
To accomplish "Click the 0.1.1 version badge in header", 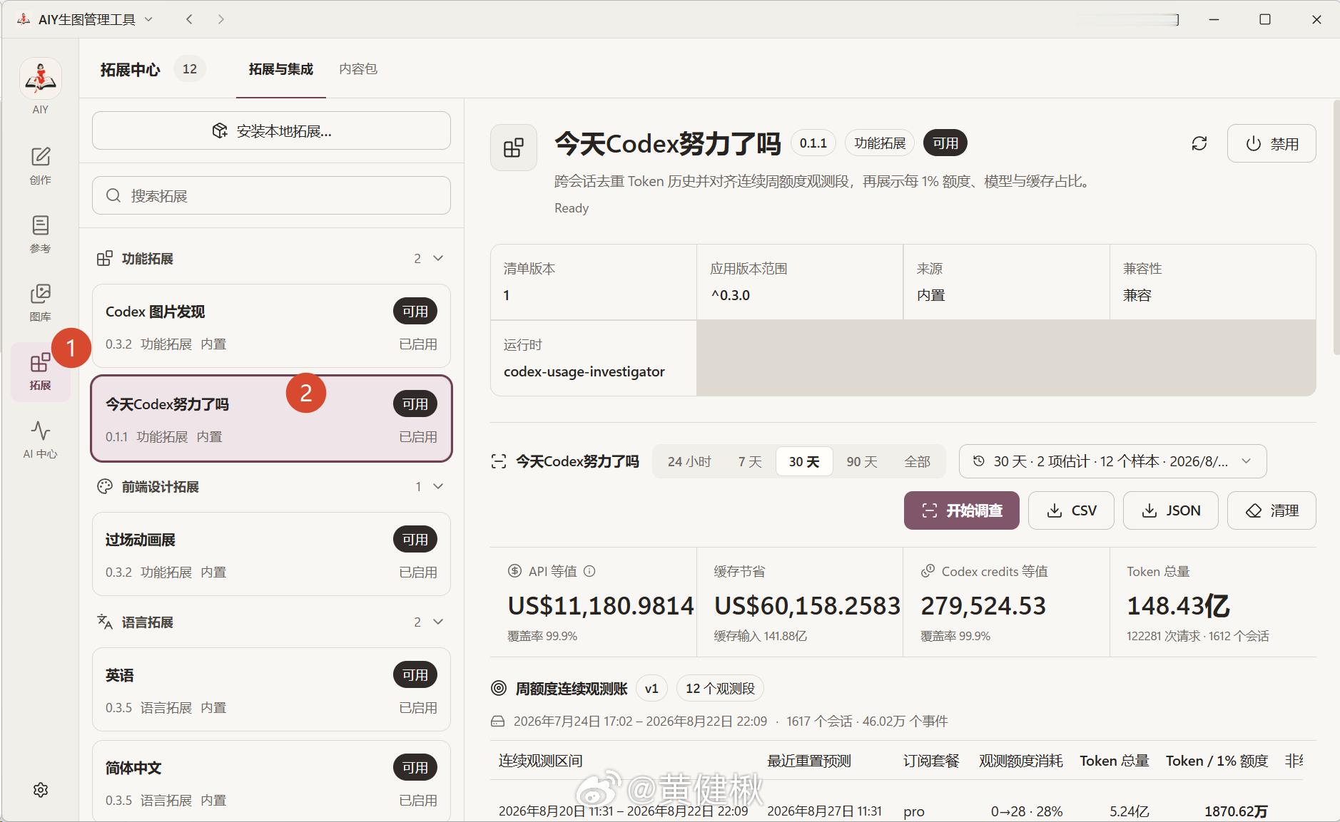I will (x=813, y=143).
